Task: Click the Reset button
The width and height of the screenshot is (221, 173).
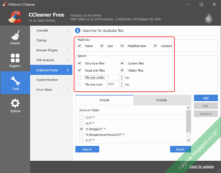Action: [x=180, y=149]
